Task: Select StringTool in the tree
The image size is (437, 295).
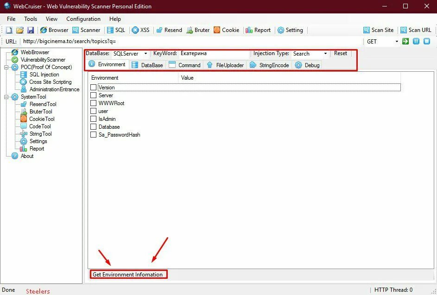Action: (x=40, y=134)
